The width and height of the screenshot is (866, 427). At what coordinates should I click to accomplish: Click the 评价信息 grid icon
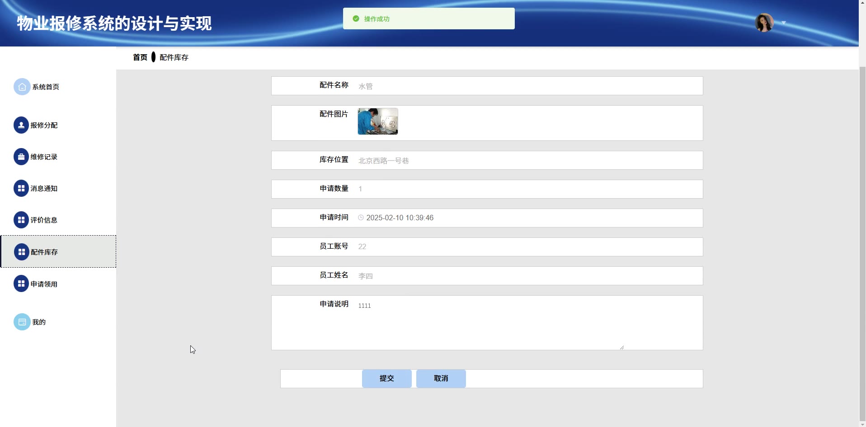coord(21,220)
